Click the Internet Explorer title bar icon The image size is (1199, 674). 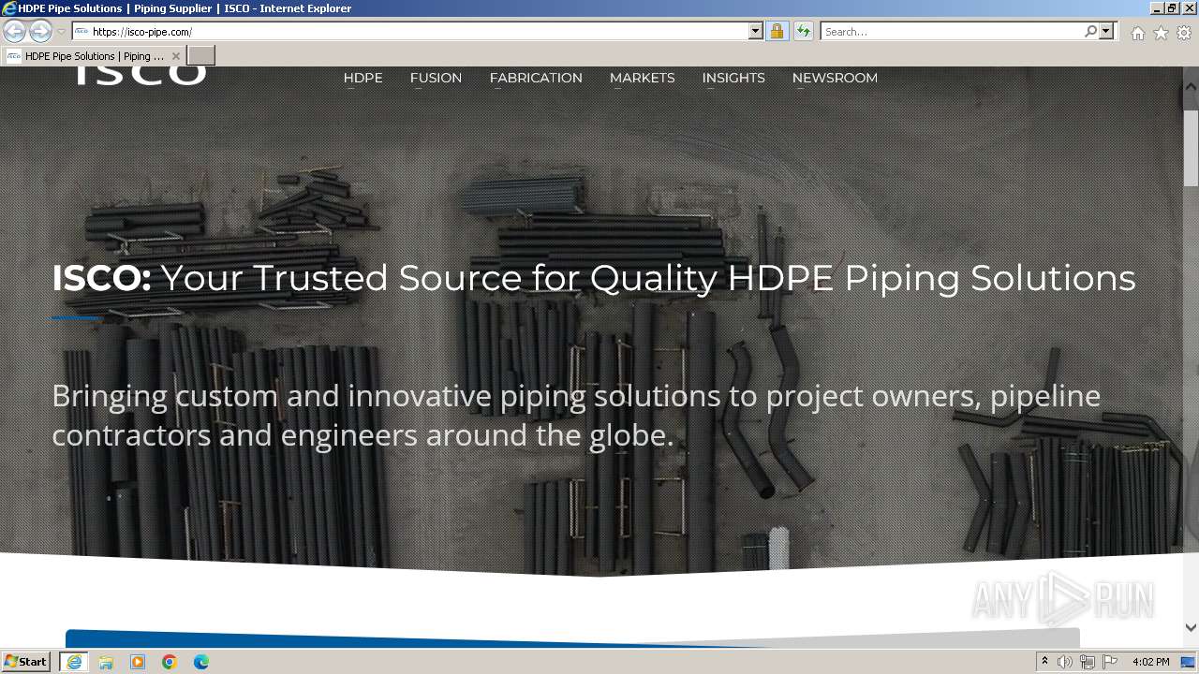(8, 8)
